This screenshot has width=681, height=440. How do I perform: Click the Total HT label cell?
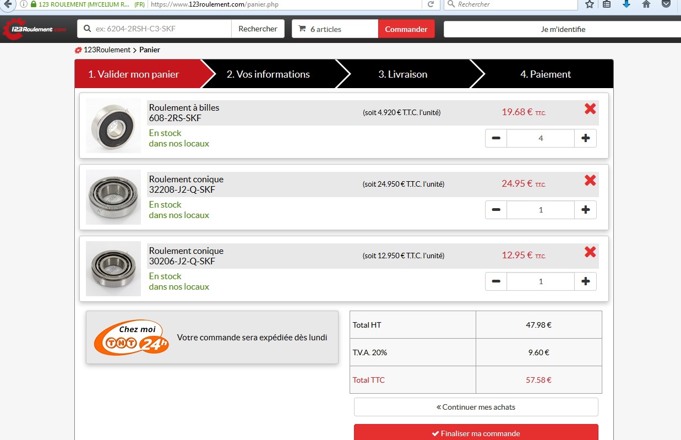(x=413, y=325)
